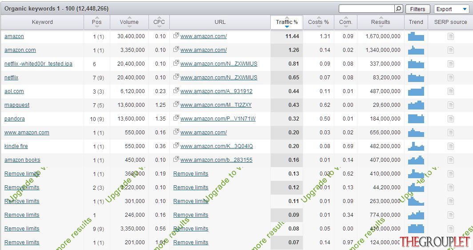Image resolution: width=473 pixels, height=250 pixels.
Task: Open URL www.amazon.com/M...TI2ZXY
Action: (x=216, y=105)
